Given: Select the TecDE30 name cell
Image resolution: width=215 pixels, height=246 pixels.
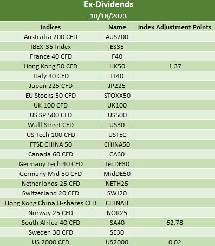Looking at the screenshot, I should (117, 164).
